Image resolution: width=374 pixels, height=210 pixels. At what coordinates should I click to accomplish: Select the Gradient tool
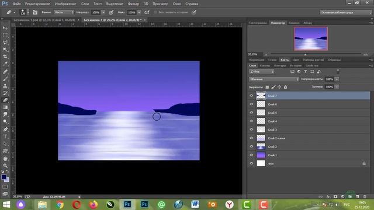pos(5,107)
